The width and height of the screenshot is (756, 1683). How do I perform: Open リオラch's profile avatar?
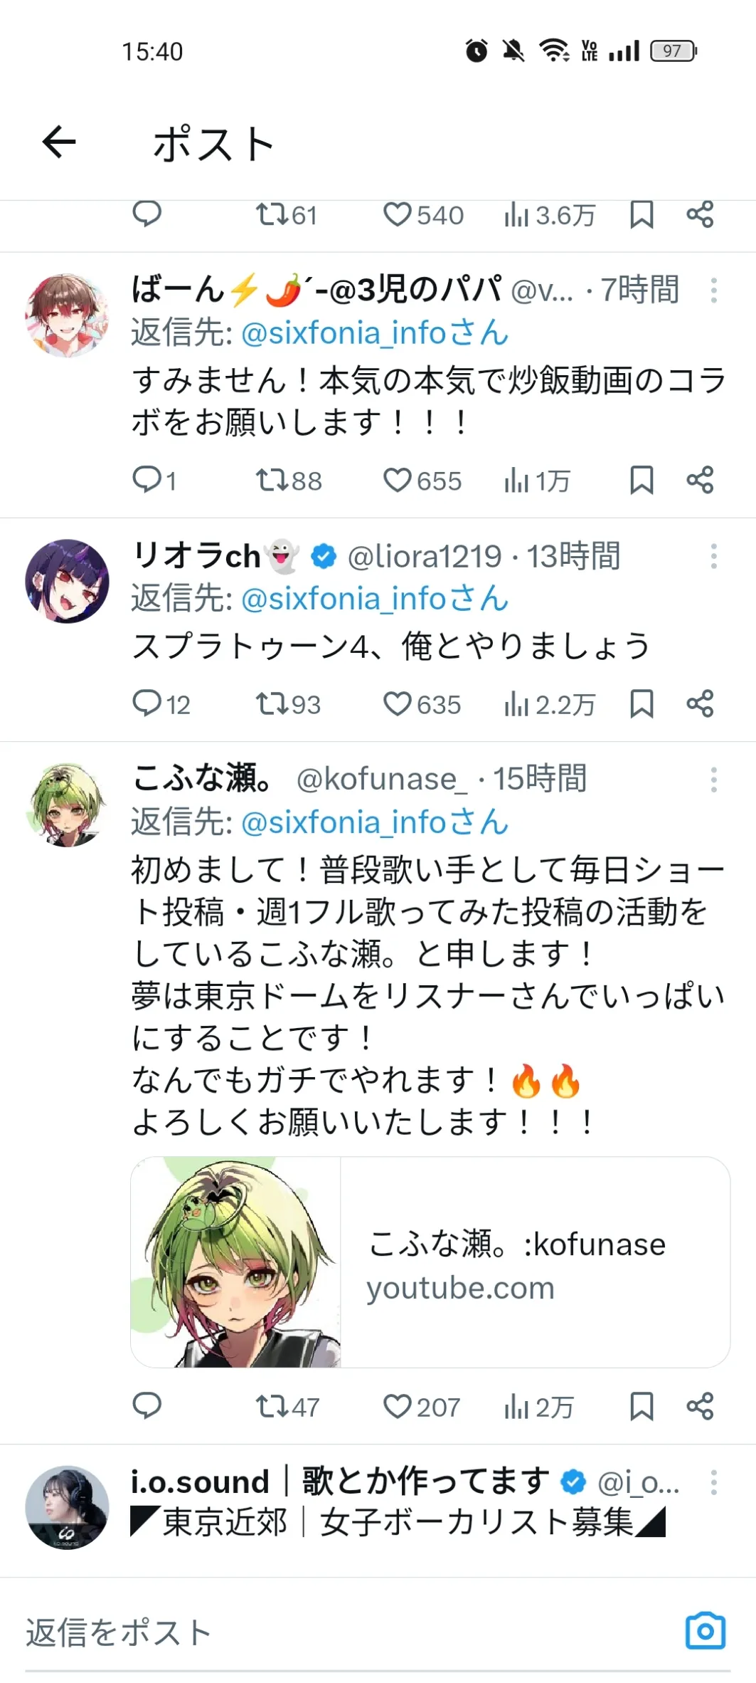[x=68, y=581]
